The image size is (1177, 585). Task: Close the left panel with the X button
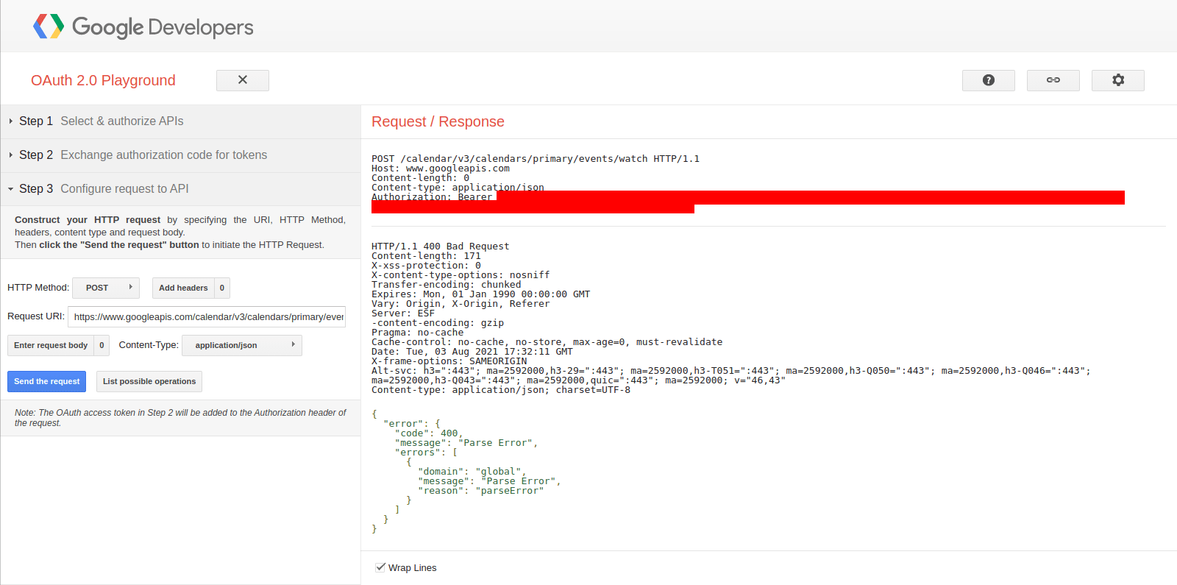point(243,80)
